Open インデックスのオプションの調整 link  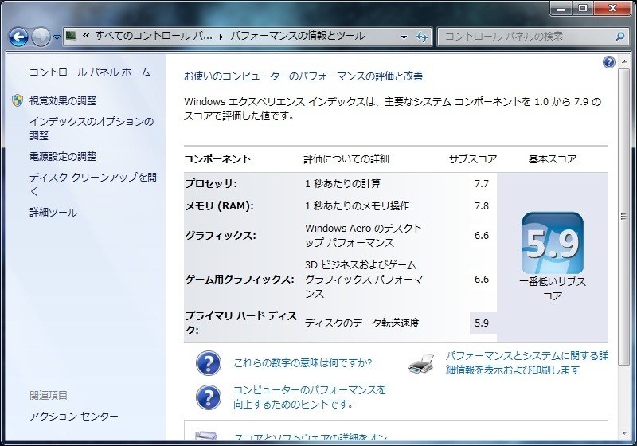tap(92, 128)
